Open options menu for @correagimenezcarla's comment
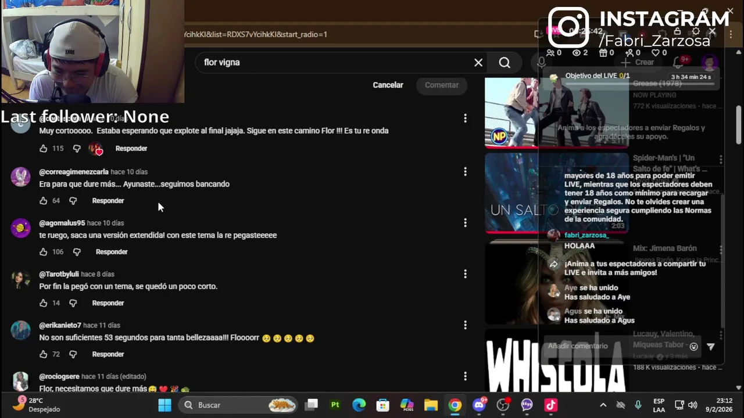The image size is (744, 418). pos(465,171)
